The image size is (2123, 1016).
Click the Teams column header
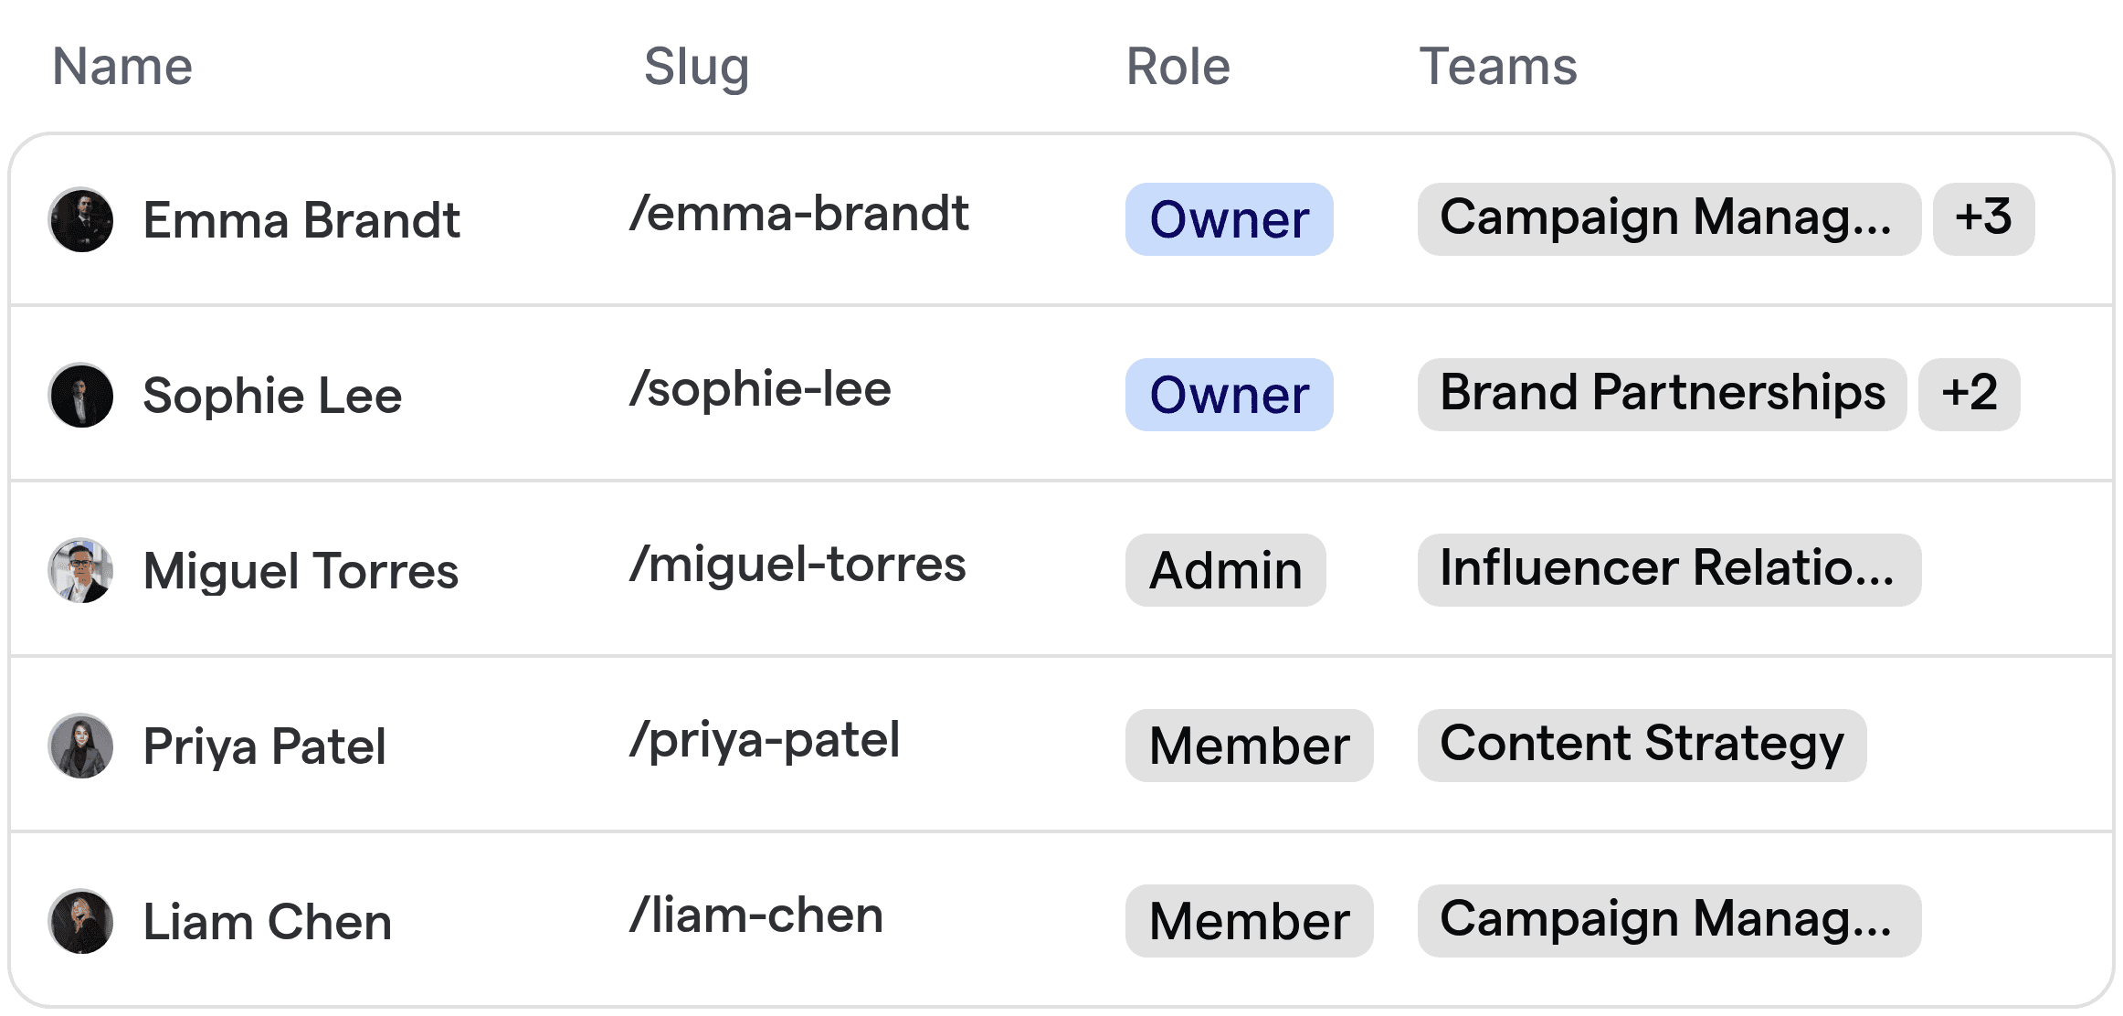pyautogui.click(x=1497, y=66)
